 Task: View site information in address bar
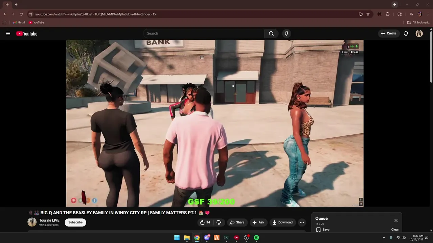pos(31,14)
